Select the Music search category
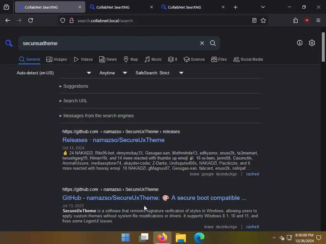 (153, 59)
